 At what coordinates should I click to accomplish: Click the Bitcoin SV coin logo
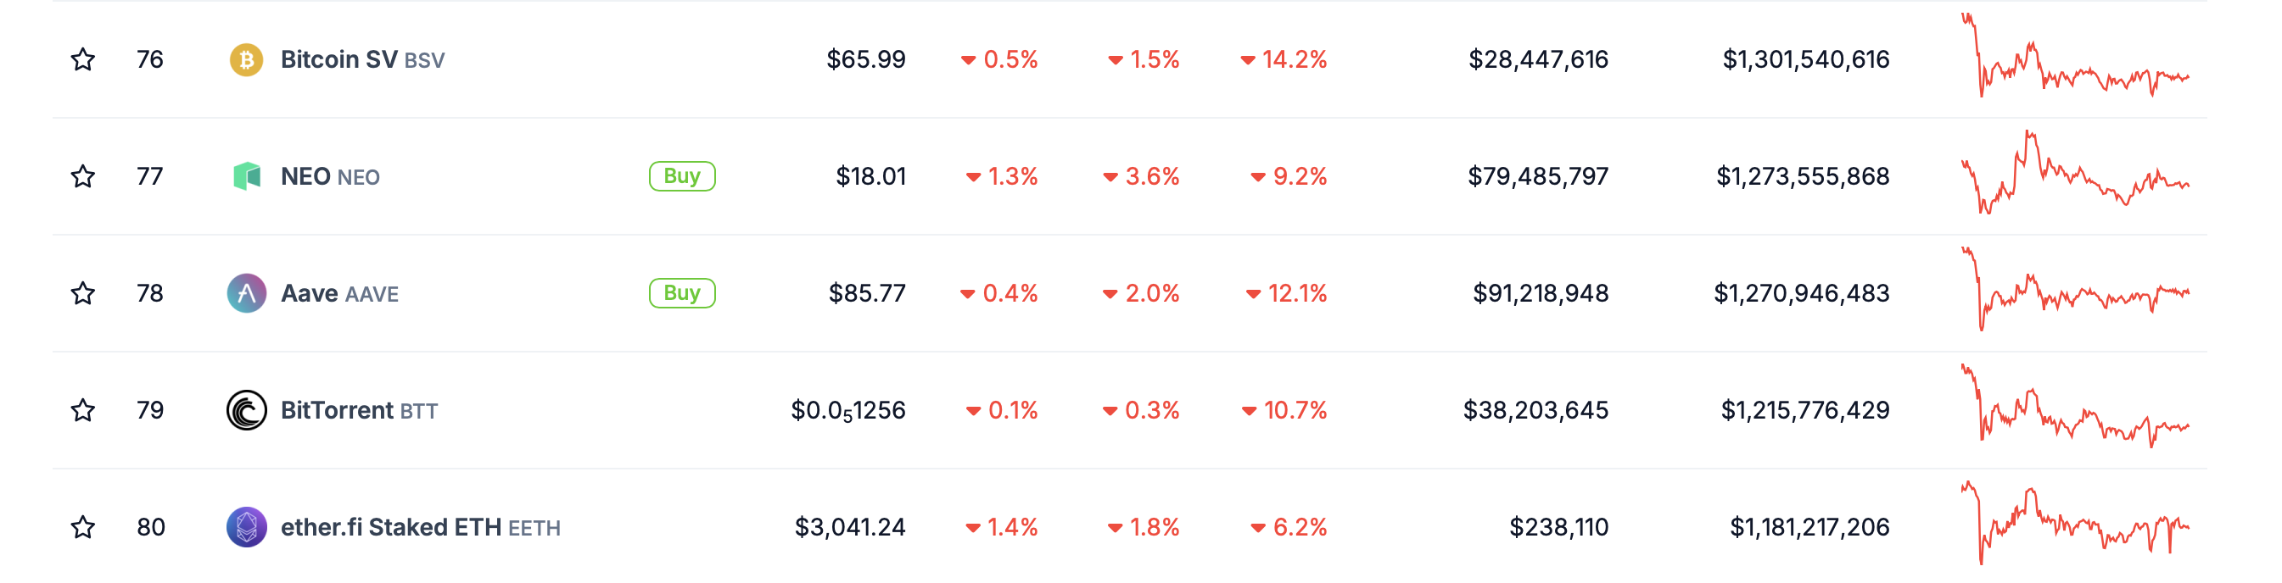click(x=246, y=59)
